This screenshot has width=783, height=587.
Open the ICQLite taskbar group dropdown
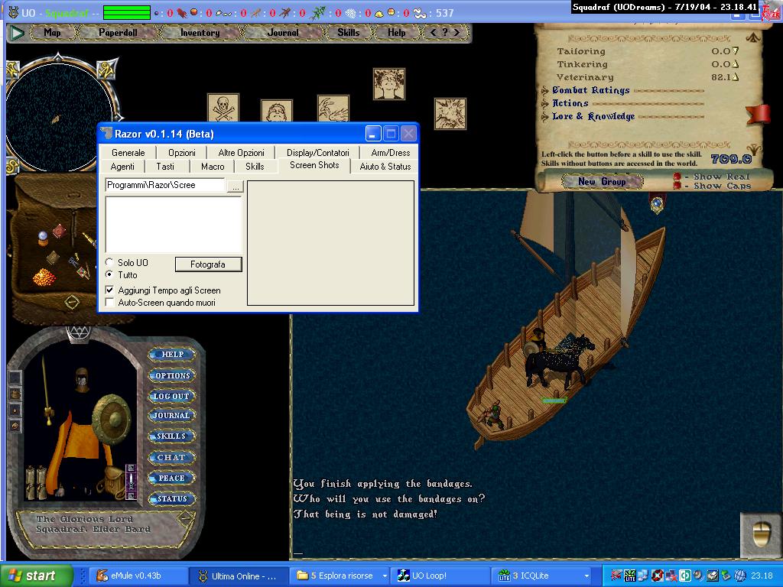[586, 576]
